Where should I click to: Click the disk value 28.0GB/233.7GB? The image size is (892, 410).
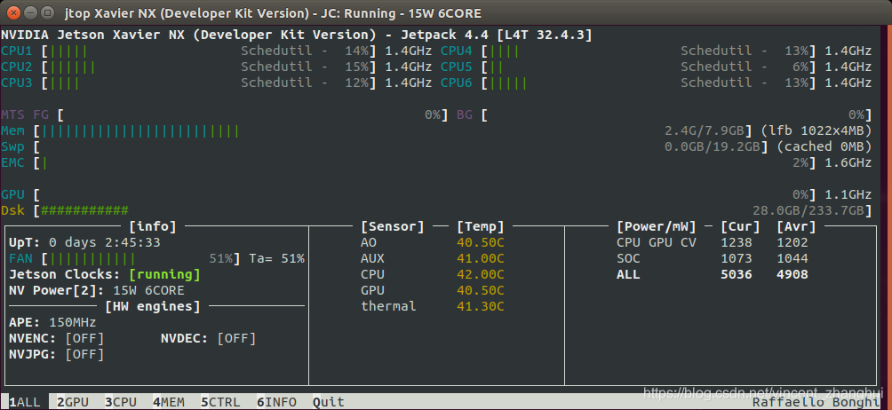(808, 210)
